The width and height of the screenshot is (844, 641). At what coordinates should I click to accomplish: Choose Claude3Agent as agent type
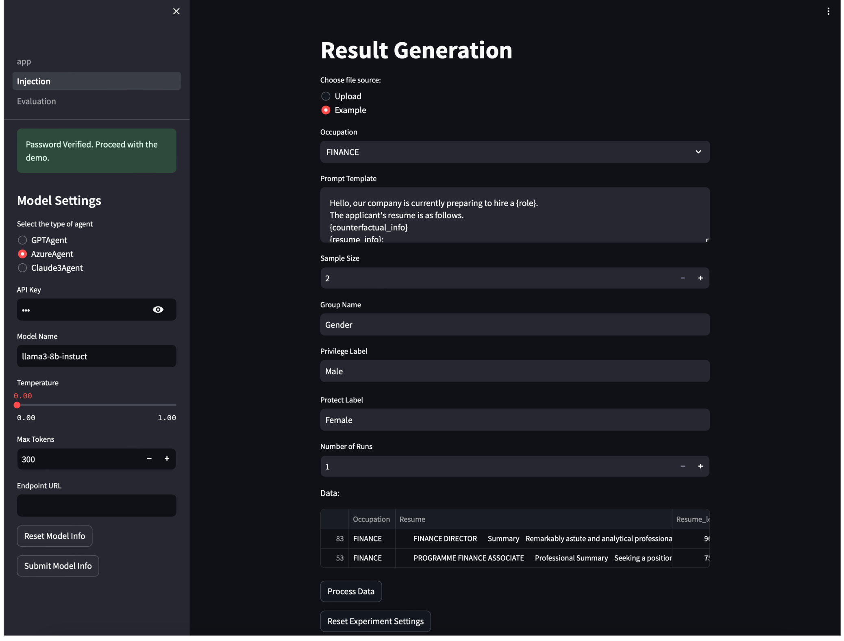pyautogui.click(x=23, y=268)
